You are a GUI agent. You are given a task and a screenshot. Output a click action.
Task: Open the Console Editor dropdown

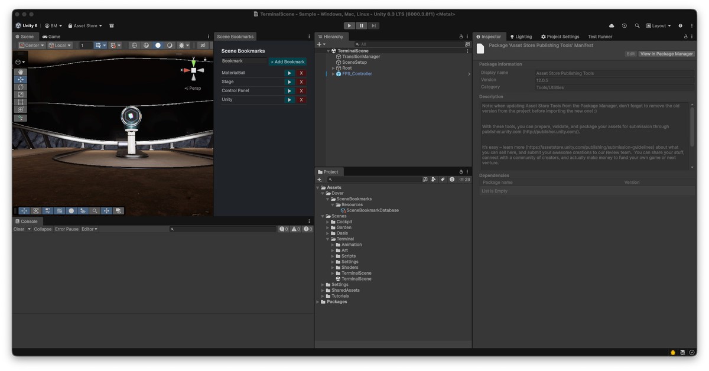pyautogui.click(x=90, y=229)
